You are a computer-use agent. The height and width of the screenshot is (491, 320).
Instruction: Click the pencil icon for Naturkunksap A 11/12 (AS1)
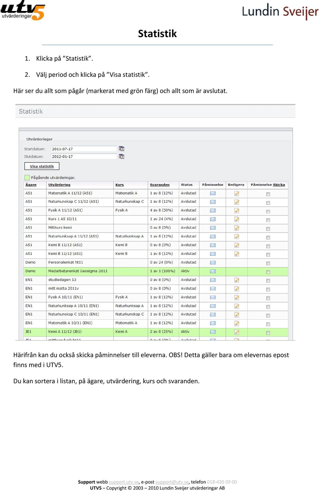click(237, 237)
